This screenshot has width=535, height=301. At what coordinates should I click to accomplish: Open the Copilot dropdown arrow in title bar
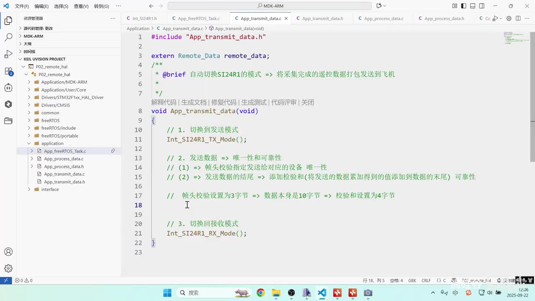click(385, 6)
